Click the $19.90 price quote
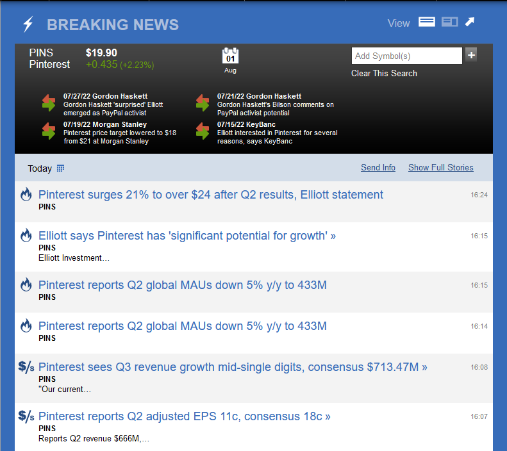The height and width of the screenshot is (451, 507). 101,53
